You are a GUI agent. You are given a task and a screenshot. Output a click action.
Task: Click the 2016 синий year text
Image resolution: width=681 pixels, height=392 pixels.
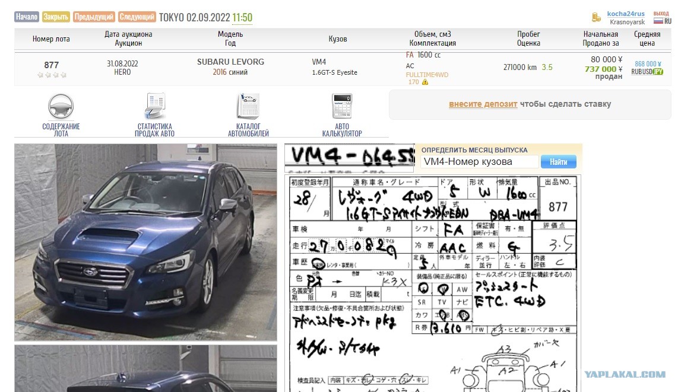[230, 72]
